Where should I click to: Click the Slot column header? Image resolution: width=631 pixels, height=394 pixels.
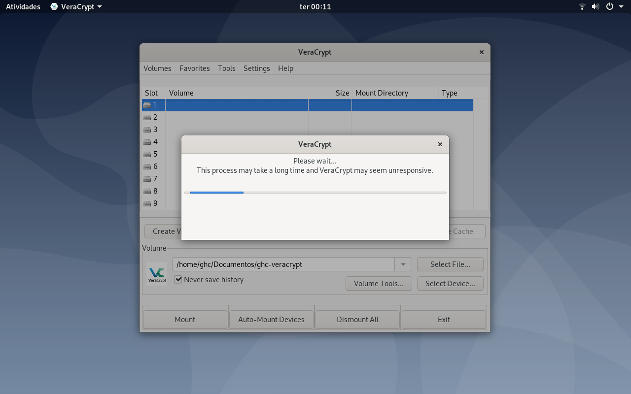[x=153, y=93]
